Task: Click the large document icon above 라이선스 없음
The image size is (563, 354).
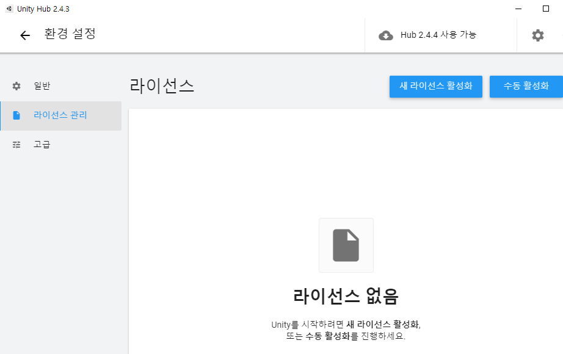Action: point(346,245)
